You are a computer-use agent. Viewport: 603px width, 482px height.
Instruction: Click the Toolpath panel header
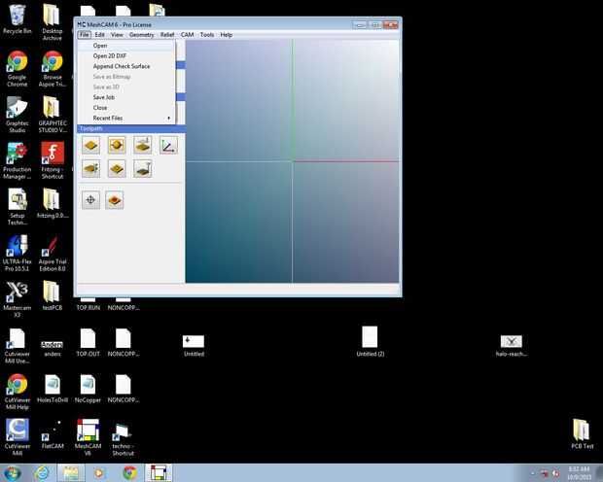click(x=131, y=128)
